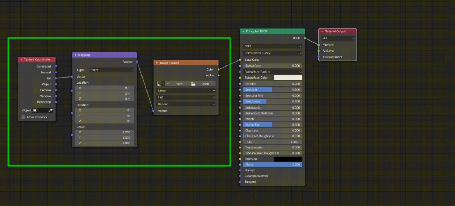
Task: Open the Mapping Type dropdown showing Point
Action: [x=112, y=70]
